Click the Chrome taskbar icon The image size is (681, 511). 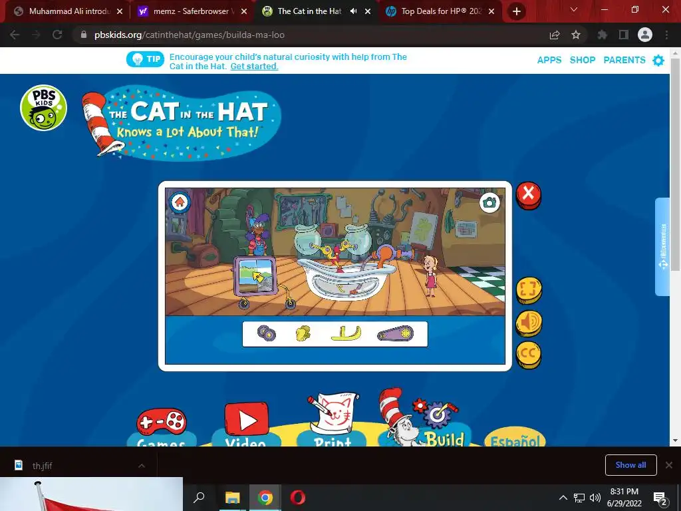pos(265,498)
